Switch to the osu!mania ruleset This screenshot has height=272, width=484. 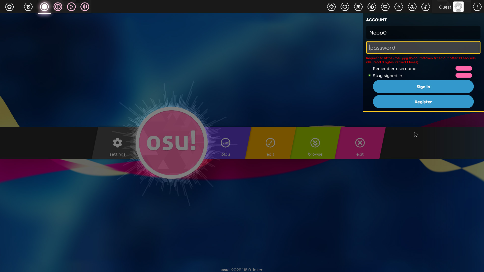(x=85, y=7)
